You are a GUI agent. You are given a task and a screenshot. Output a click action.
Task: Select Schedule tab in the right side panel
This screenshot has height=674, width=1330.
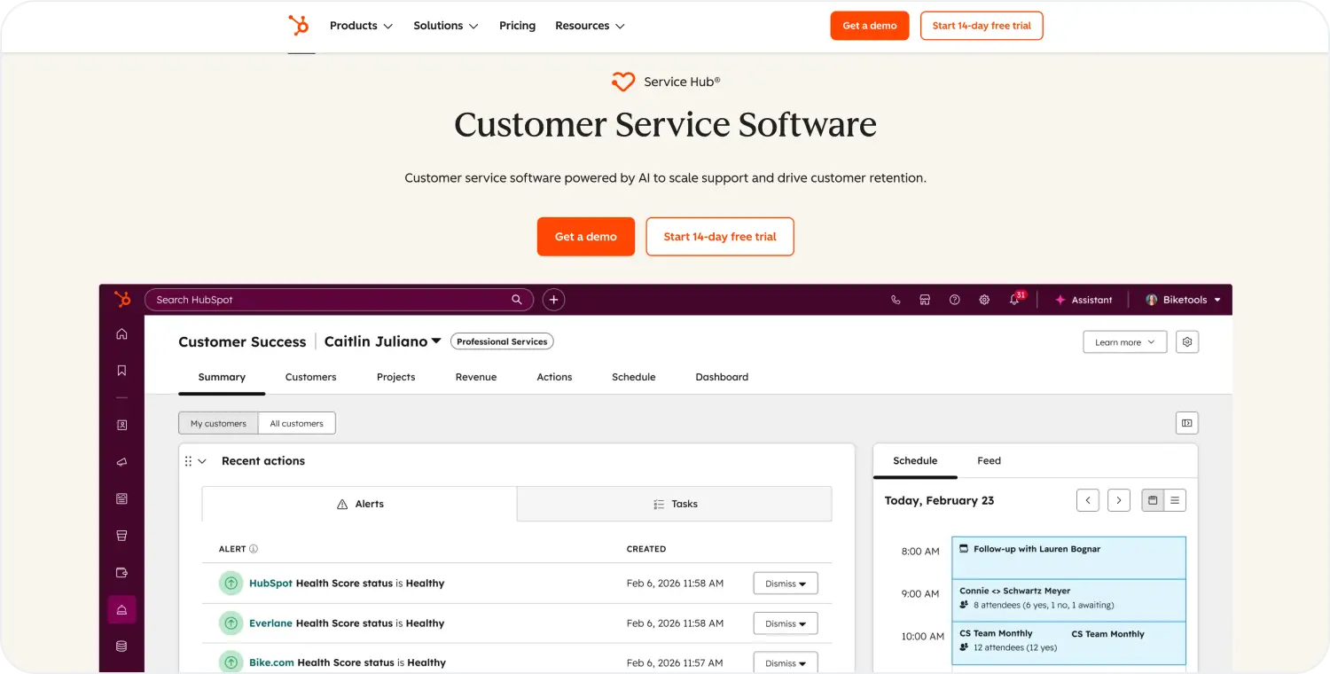pos(915,461)
